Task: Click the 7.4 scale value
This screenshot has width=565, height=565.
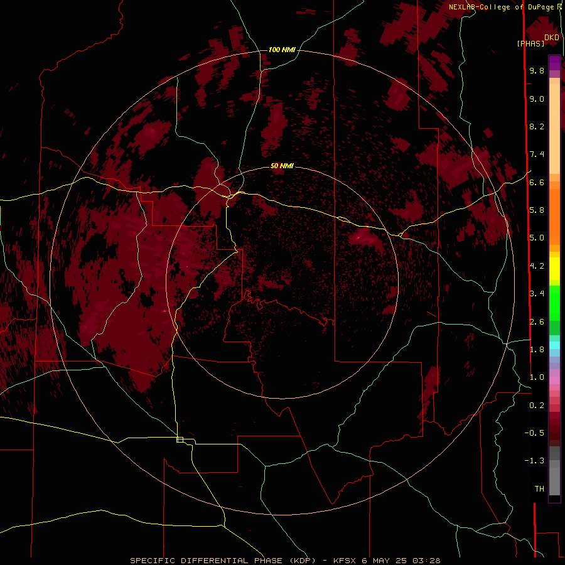Action: [537, 154]
